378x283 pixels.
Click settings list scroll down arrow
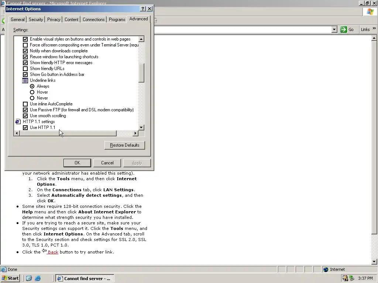coord(141,127)
